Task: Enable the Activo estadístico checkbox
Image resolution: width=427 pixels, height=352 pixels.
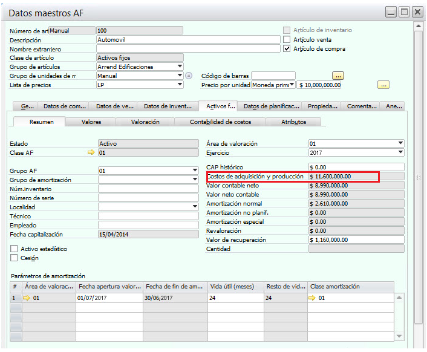Action: coord(15,249)
